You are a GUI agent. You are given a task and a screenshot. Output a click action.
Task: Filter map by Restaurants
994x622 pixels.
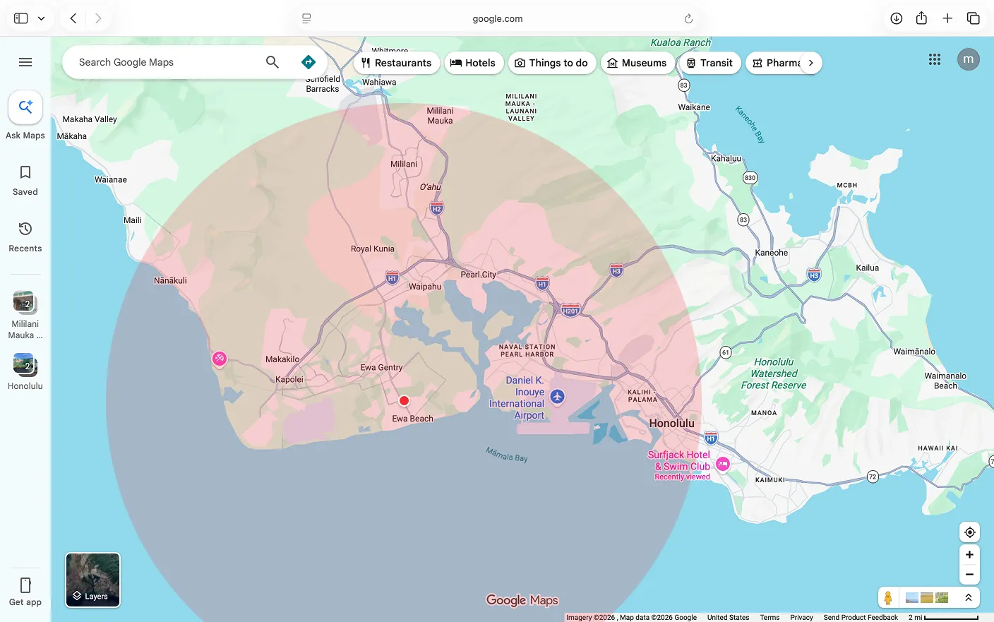click(397, 63)
